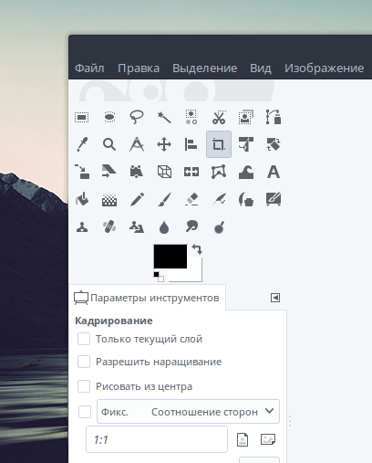The height and width of the screenshot is (463, 372).
Task: Pick the Color Picker eyedropper tool
Action: pos(82,144)
